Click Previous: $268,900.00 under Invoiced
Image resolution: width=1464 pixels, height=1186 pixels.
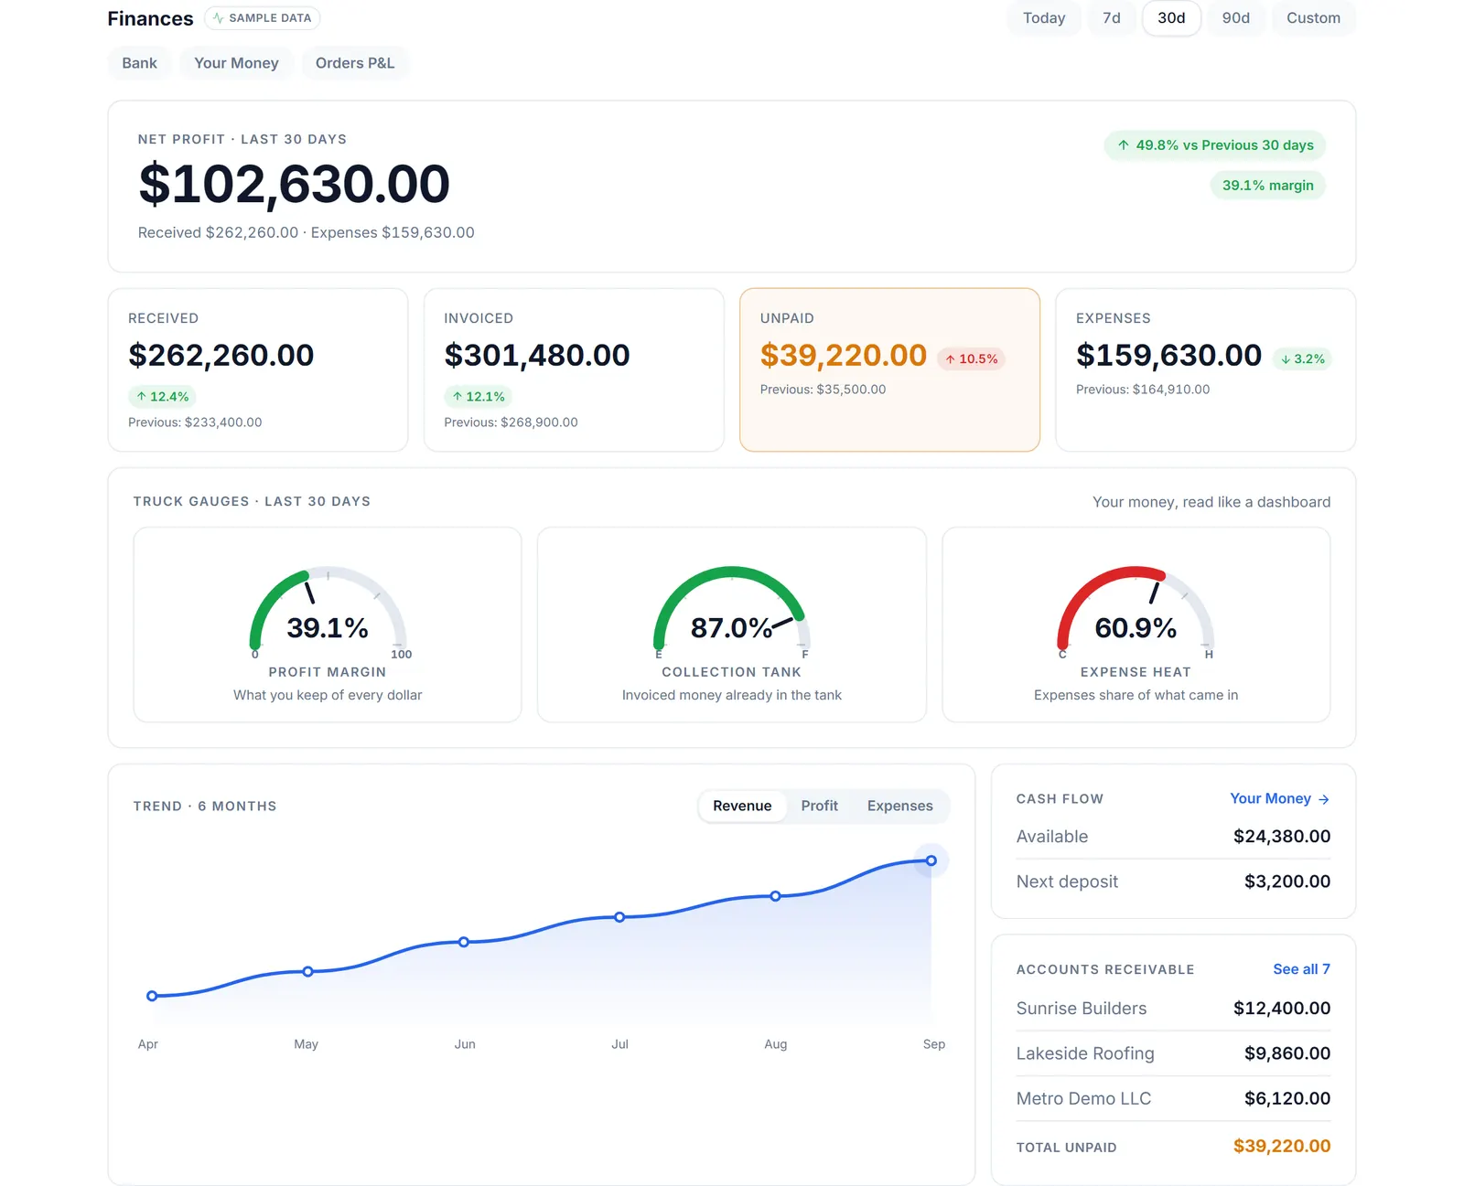click(x=511, y=422)
